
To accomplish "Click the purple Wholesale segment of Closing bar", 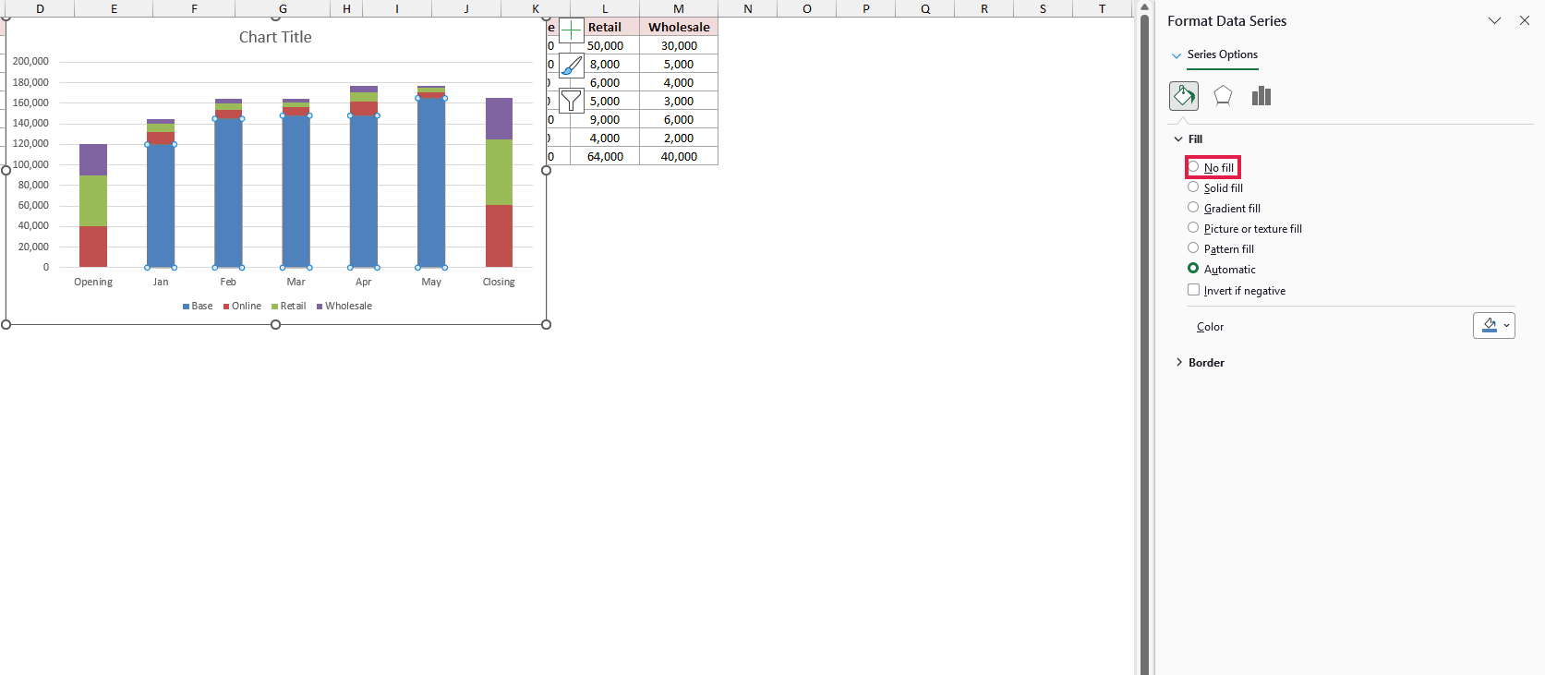I will [x=499, y=118].
